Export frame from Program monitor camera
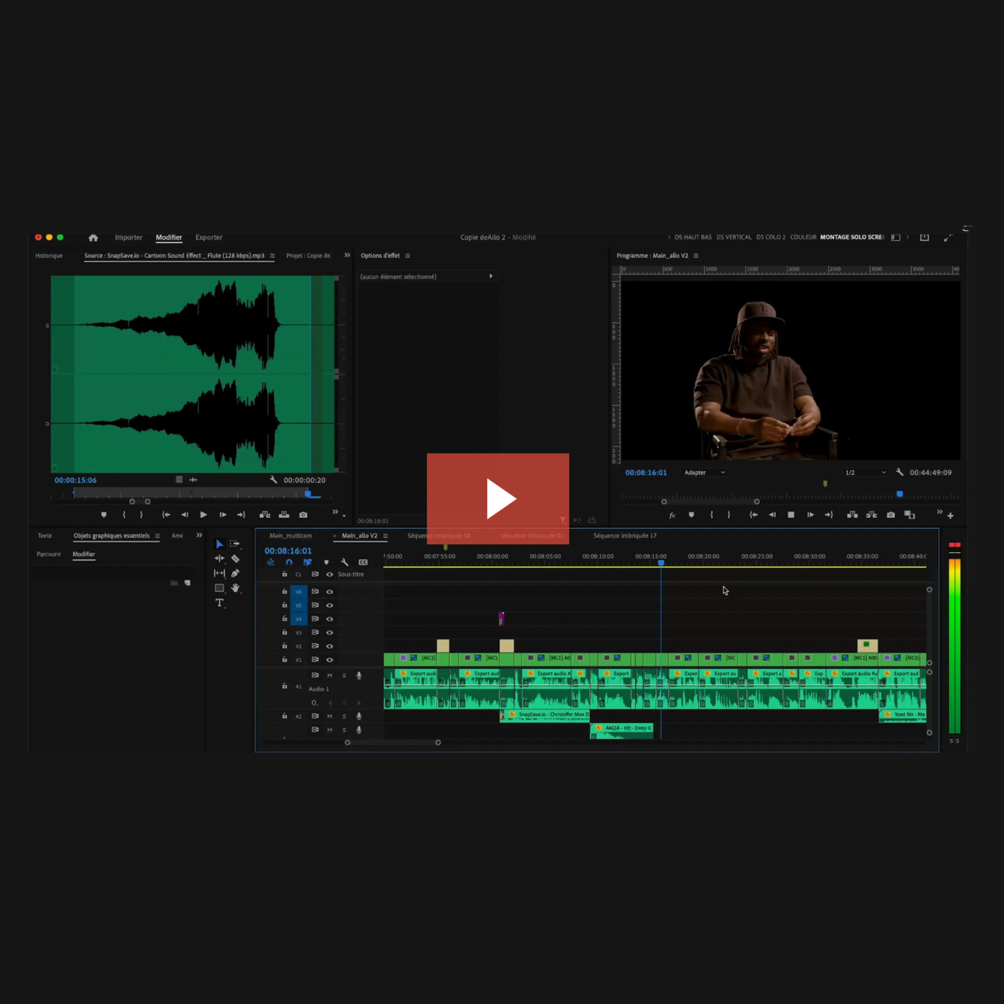 click(891, 515)
